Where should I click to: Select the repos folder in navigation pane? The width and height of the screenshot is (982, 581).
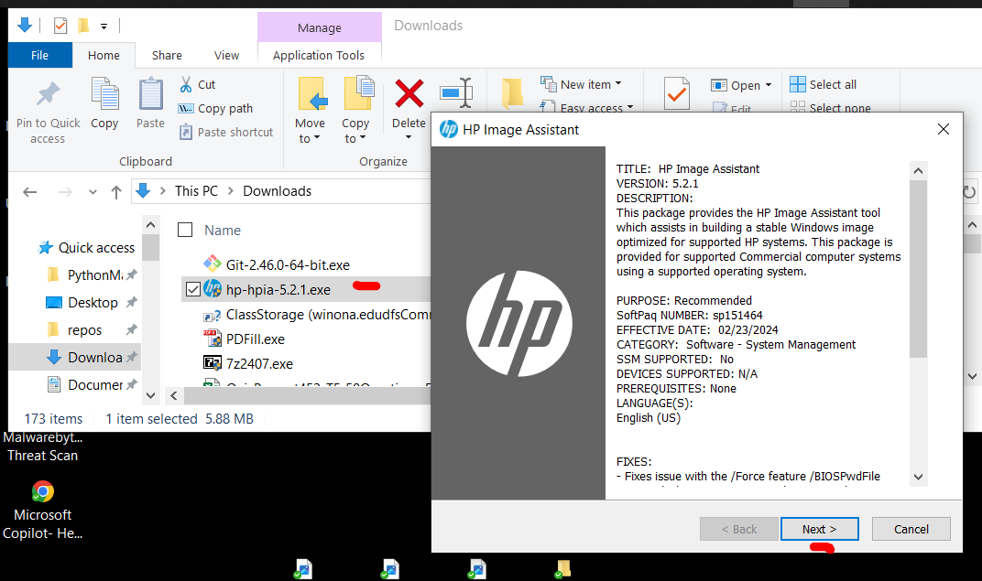(84, 330)
